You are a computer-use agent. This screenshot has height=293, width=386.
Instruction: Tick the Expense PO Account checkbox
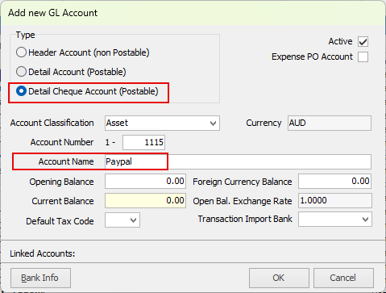[363, 57]
